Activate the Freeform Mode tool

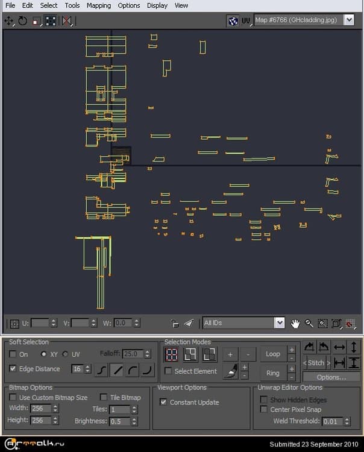pos(51,20)
